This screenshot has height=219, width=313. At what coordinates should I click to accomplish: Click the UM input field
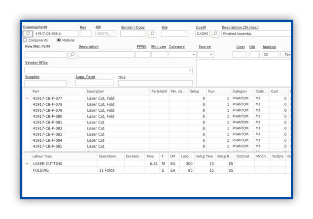pyautogui.click(x=254, y=55)
